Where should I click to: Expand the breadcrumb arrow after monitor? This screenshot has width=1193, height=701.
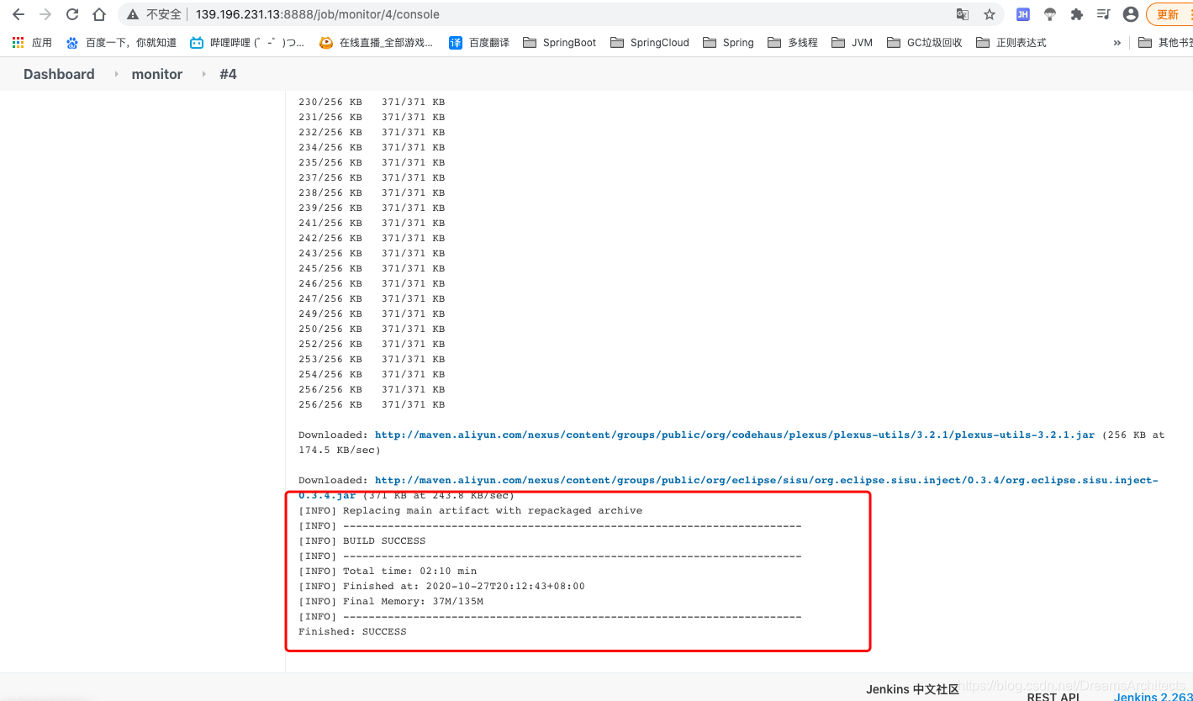pos(203,74)
